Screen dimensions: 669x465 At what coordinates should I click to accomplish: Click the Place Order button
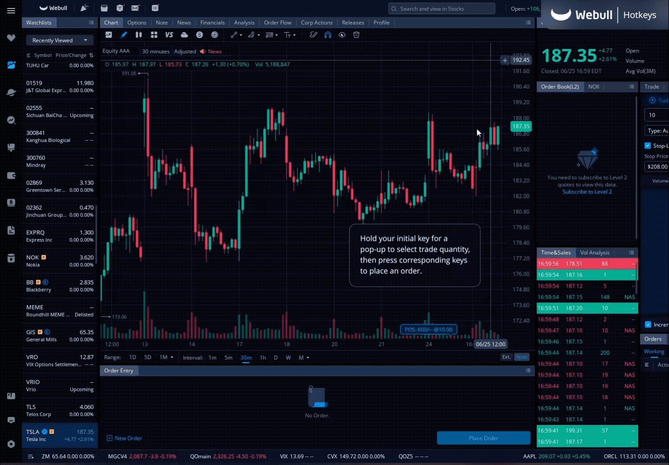click(x=483, y=438)
